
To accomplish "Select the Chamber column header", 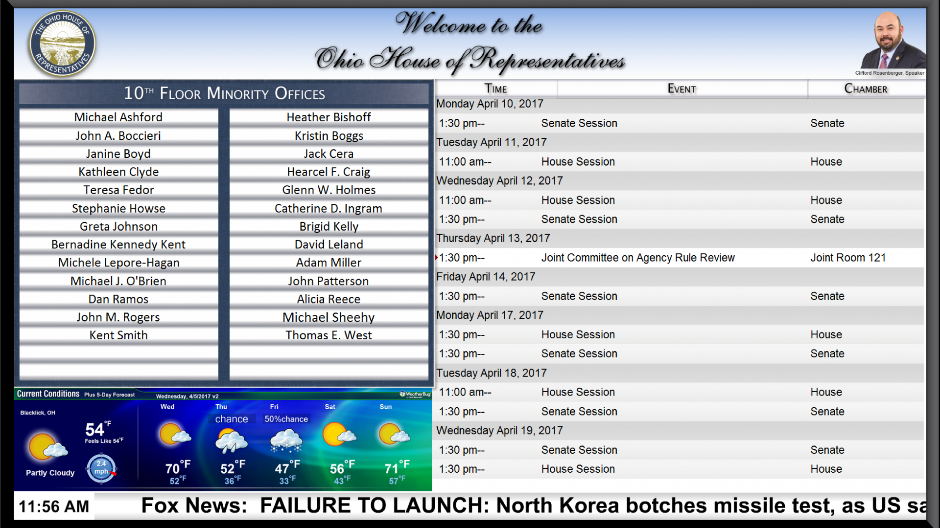I will [x=866, y=88].
